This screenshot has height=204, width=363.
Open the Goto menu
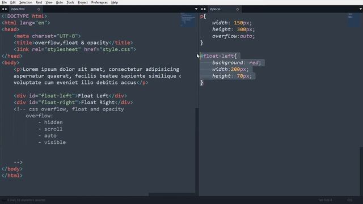point(59,2)
